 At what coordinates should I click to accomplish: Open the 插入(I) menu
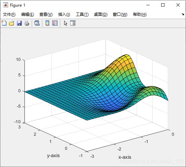coord(64,14)
